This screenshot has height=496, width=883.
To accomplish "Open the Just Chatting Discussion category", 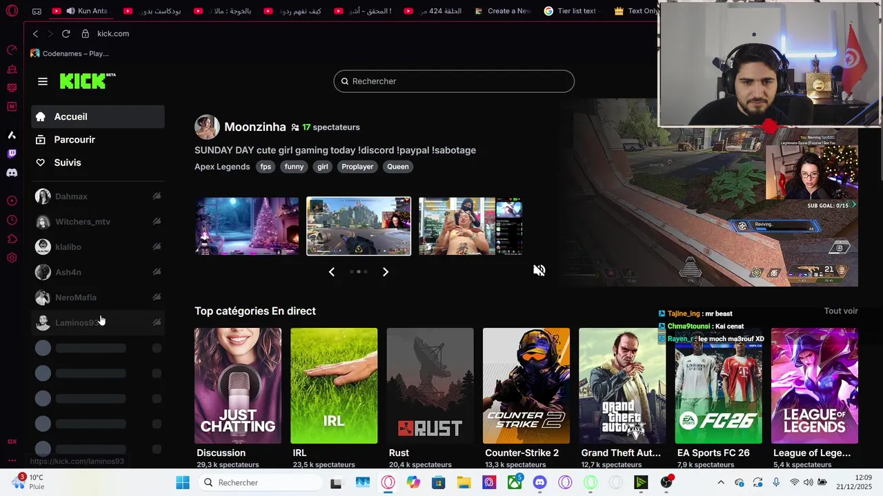I will (x=238, y=386).
